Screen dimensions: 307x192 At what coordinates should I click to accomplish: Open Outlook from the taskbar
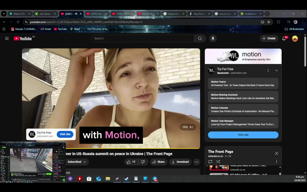click(98, 179)
